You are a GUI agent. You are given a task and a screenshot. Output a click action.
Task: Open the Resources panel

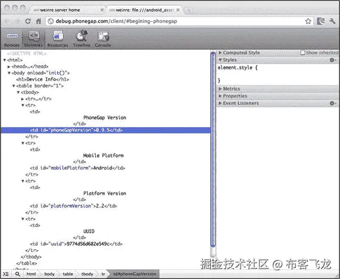click(x=58, y=40)
